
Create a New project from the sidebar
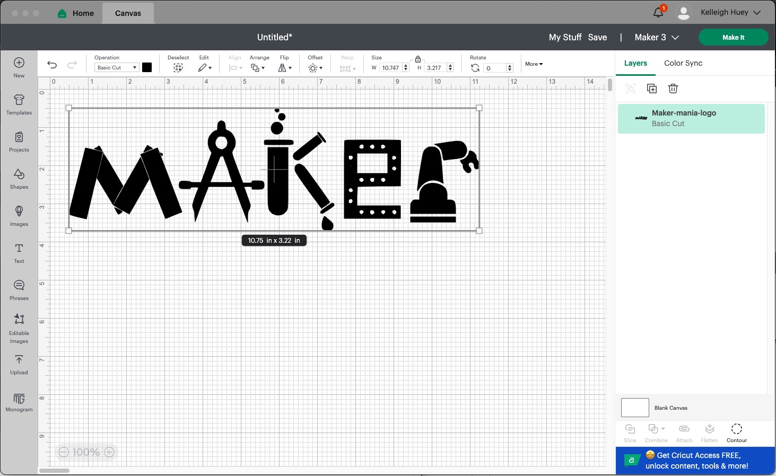point(19,67)
